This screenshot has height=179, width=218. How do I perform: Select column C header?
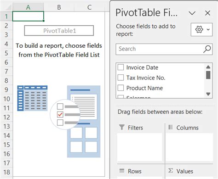[x=90, y=7]
